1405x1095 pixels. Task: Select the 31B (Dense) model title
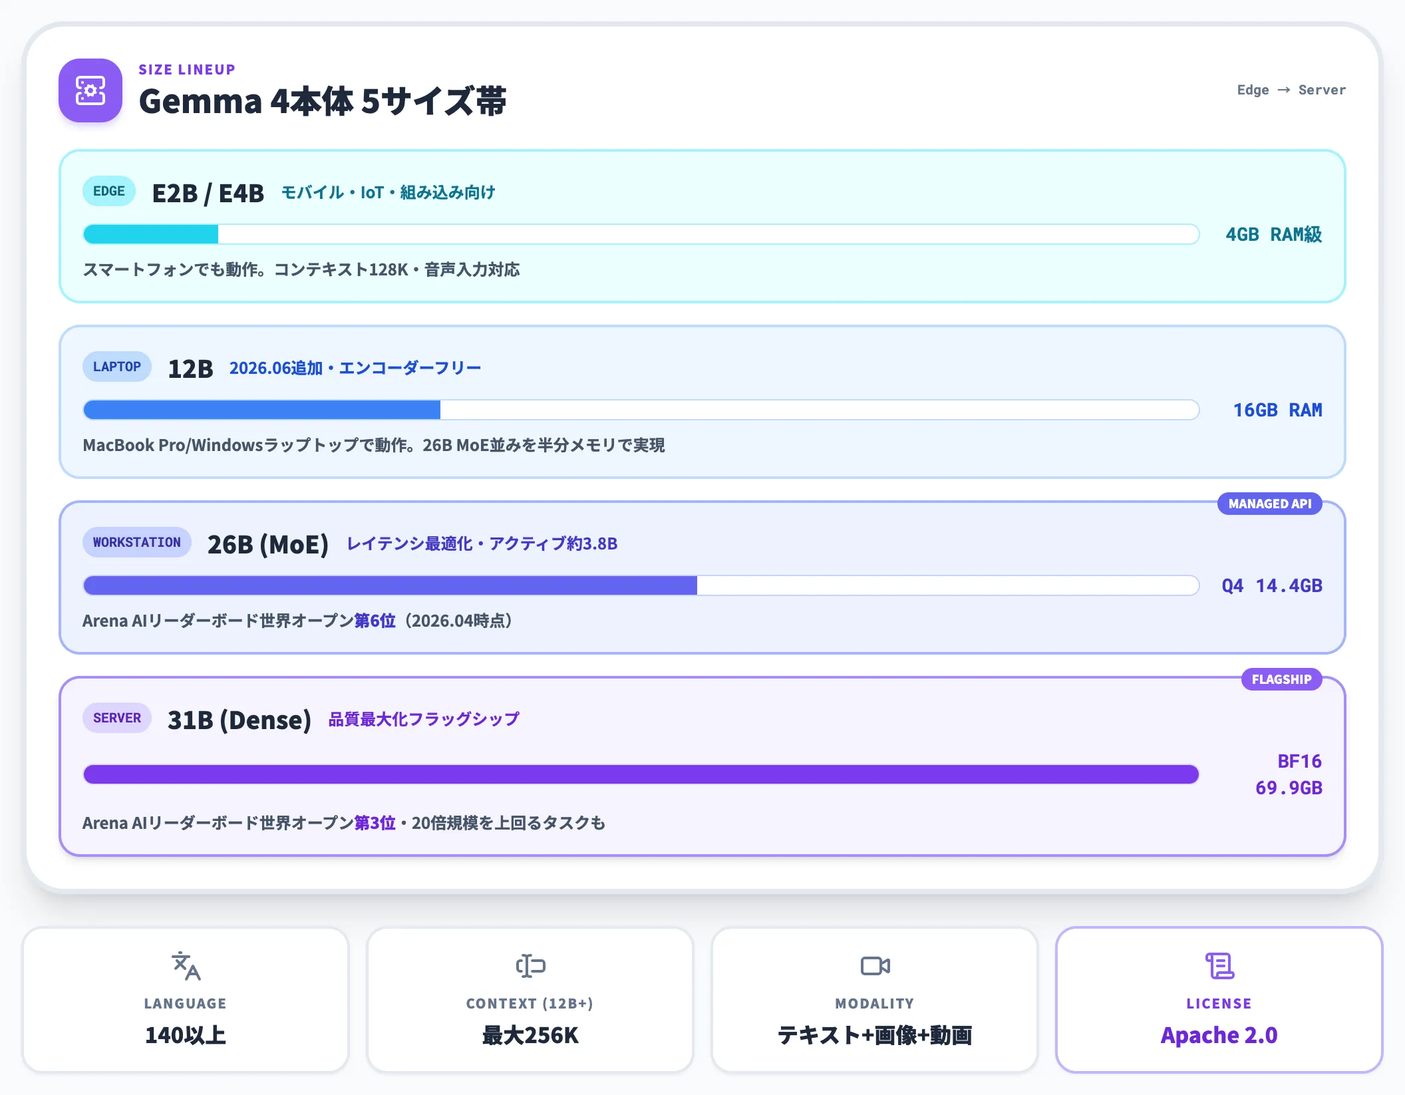coord(239,720)
